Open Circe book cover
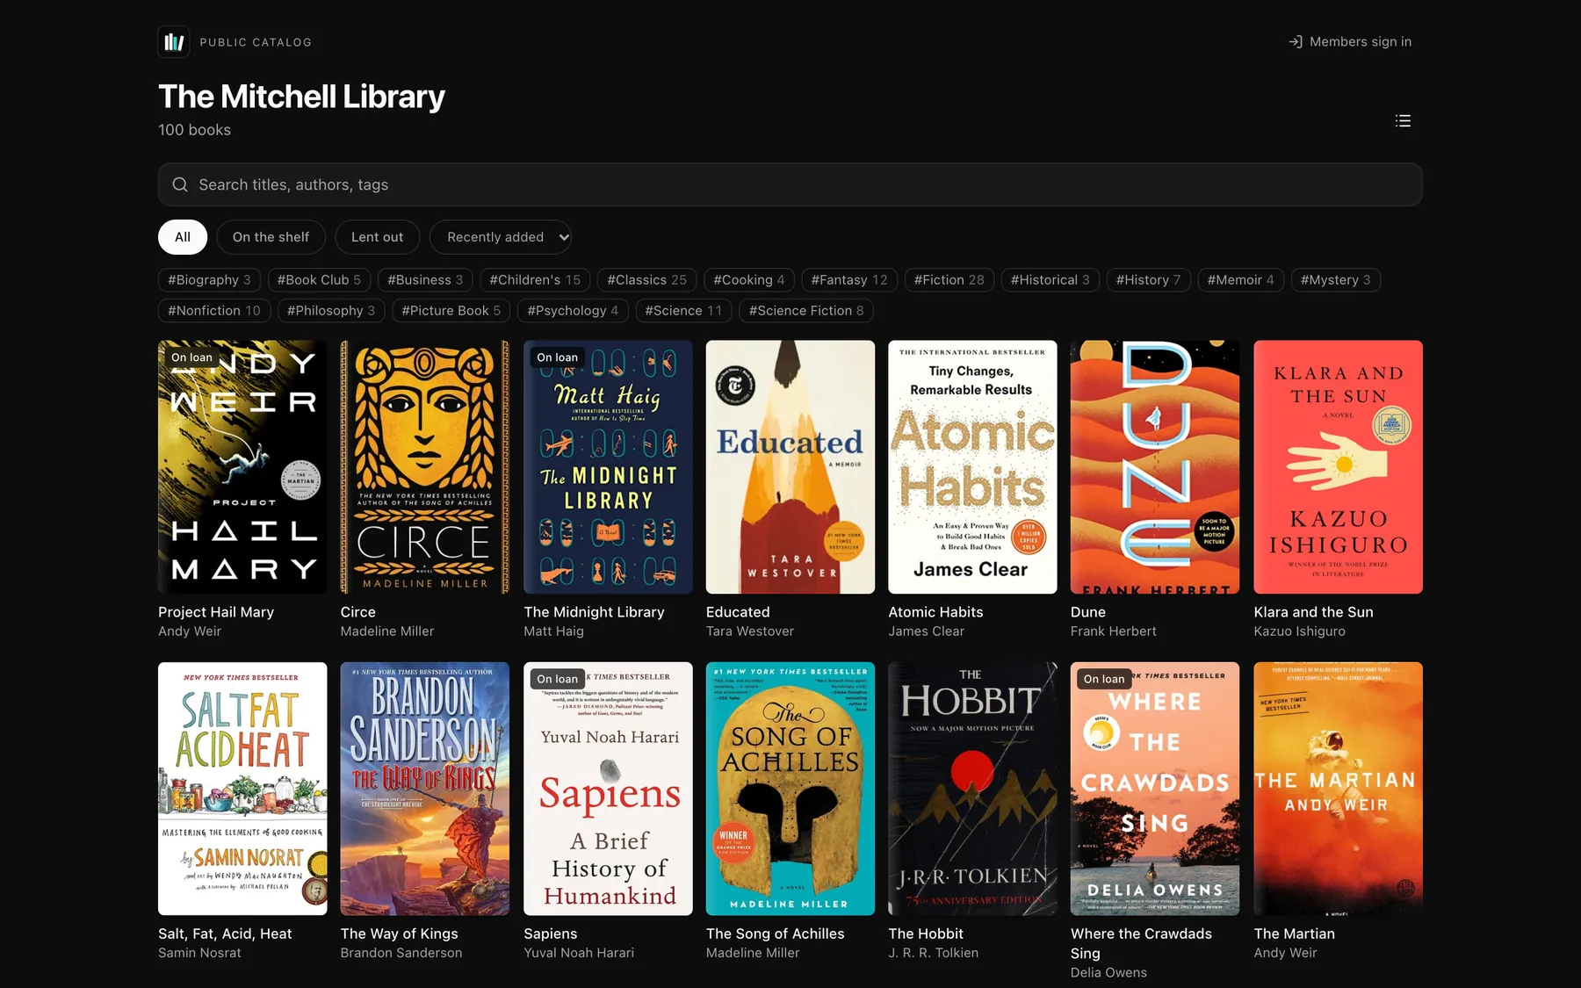 pos(425,467)
